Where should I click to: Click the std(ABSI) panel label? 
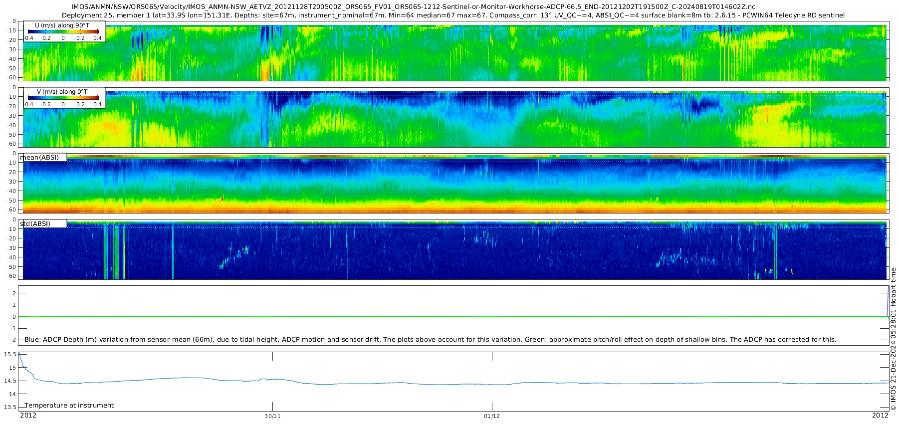[x=35, y=224]
